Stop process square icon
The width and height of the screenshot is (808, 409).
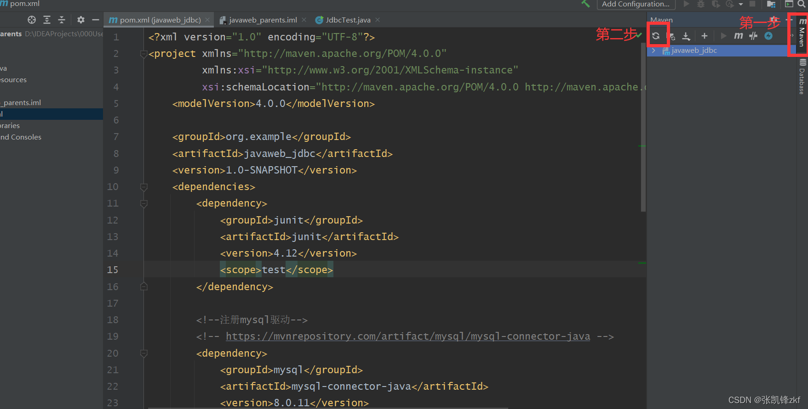tap(752, 4)
